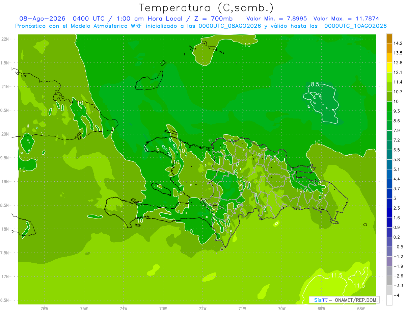This screenshot has width=405, height=313.
Task: Select the date text '08-Ago-2026'
Action: 42,19
